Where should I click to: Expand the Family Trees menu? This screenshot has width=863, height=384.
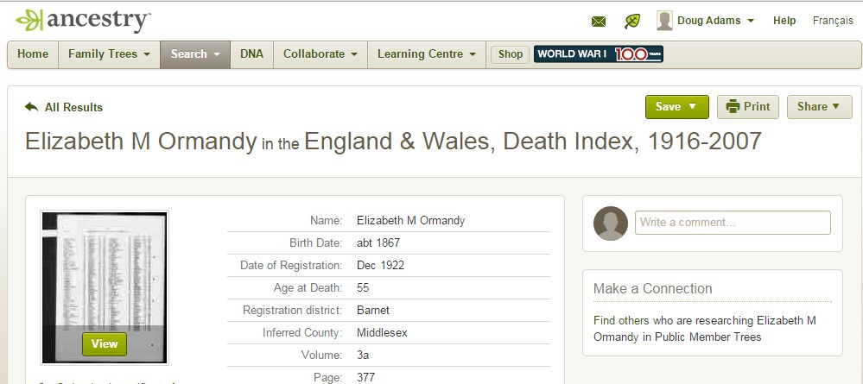[109, 54]
